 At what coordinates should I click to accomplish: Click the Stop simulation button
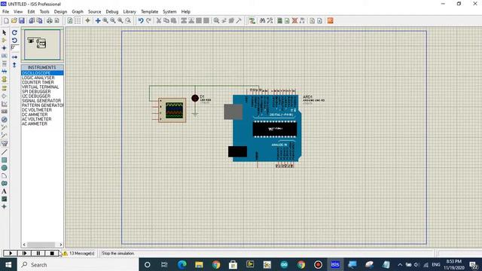(x=52, y=253)
